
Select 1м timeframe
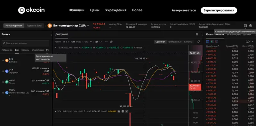[64, 42]
